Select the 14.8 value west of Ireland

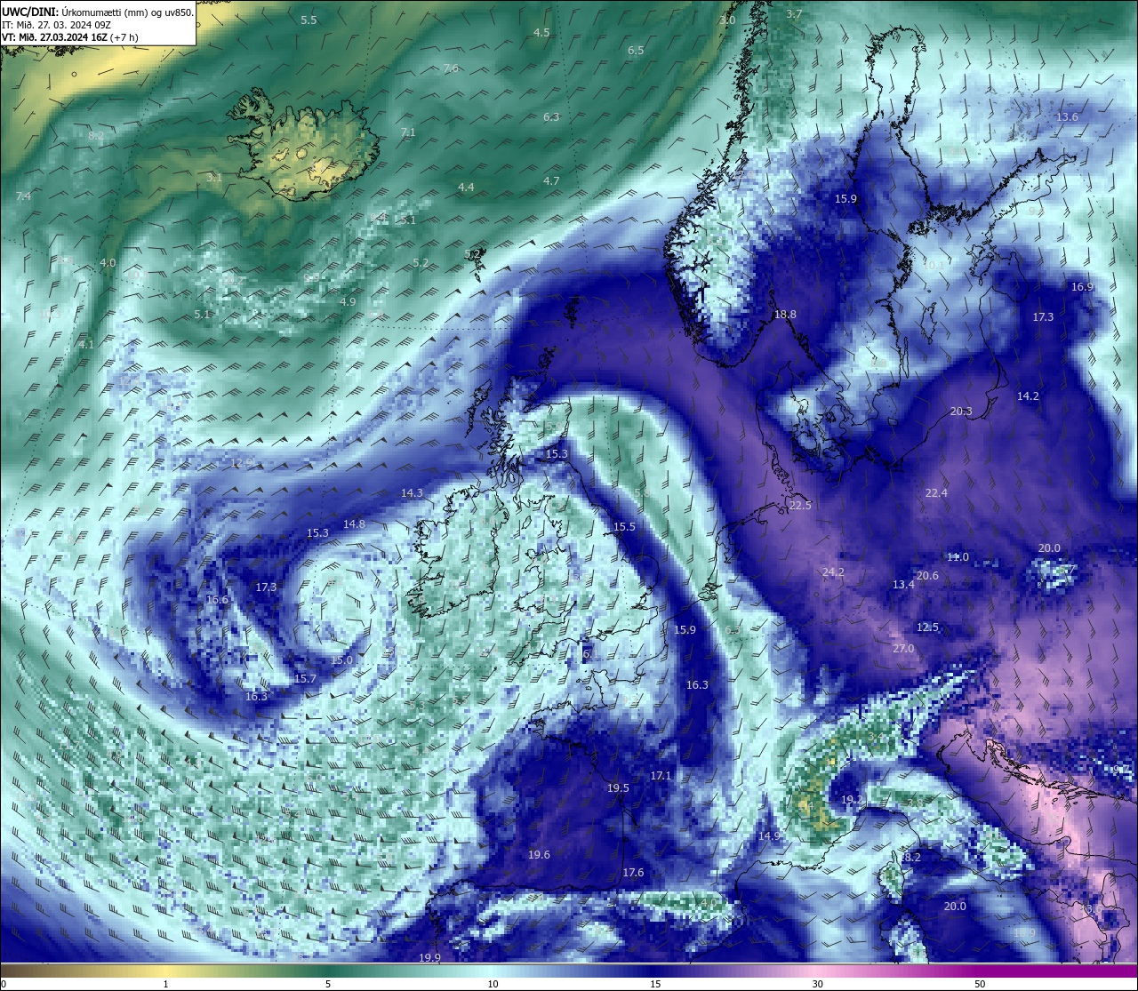tap(354, 524)
